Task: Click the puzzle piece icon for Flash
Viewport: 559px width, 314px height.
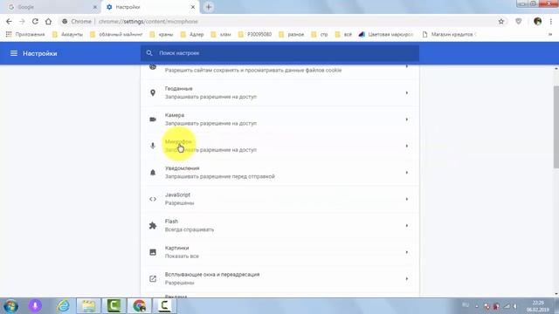Action: (153, 225)
